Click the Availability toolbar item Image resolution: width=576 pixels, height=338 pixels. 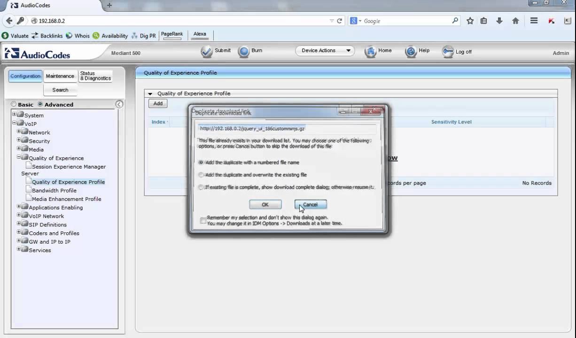(110, 36)
